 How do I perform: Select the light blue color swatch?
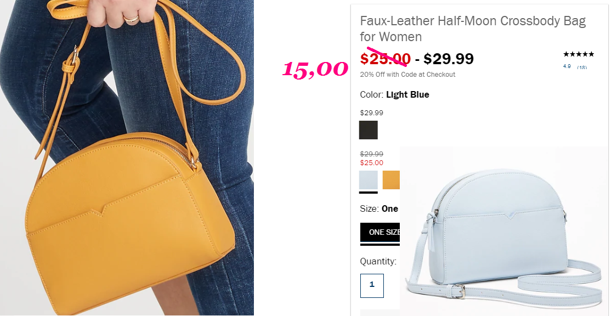click(368, 180)
